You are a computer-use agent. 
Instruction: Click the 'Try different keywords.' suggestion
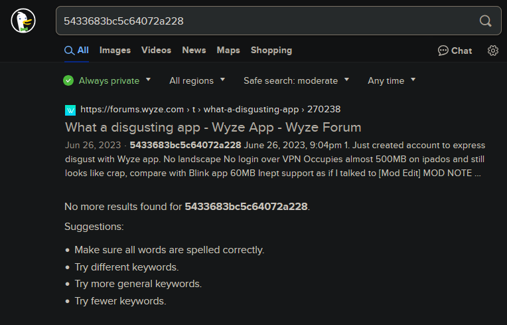coord(127,267)
